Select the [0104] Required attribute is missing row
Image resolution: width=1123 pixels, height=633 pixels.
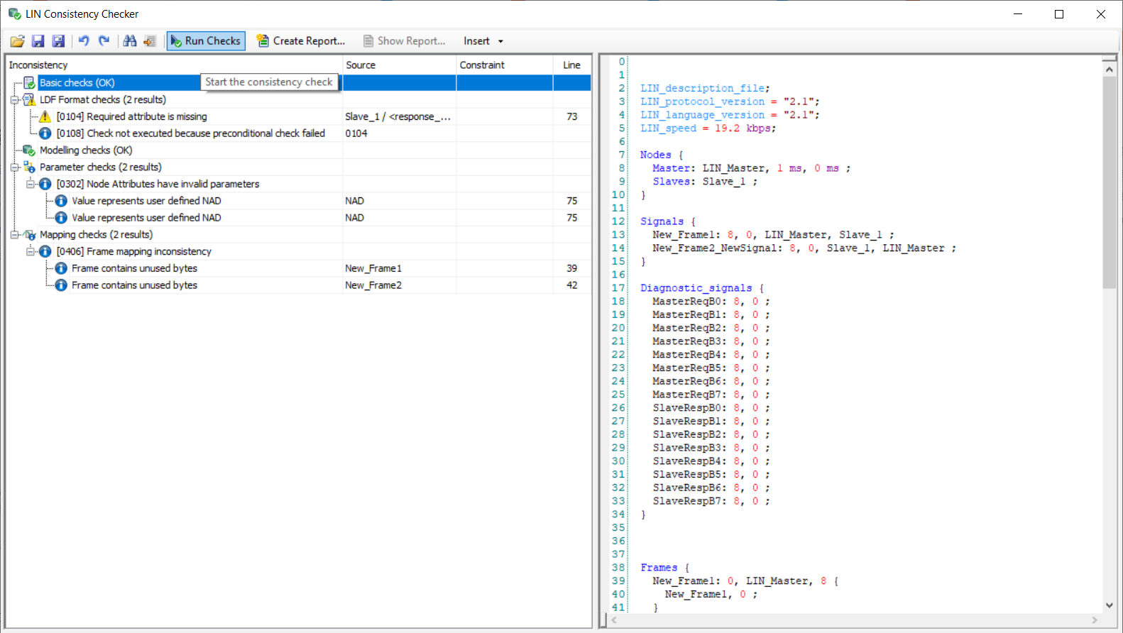tap(132, 116)
